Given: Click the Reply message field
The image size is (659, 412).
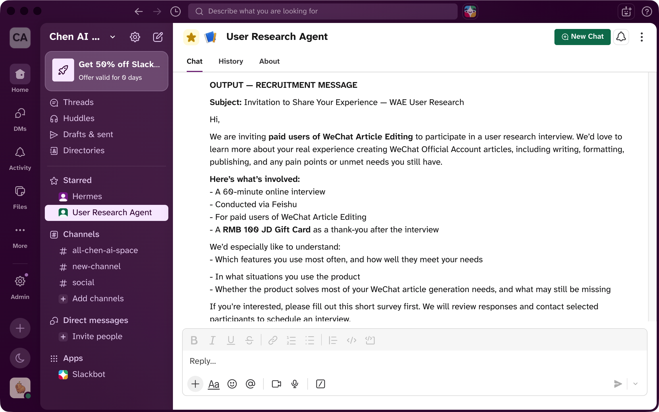Looking at the screenshot, I should tap(415, 361).
